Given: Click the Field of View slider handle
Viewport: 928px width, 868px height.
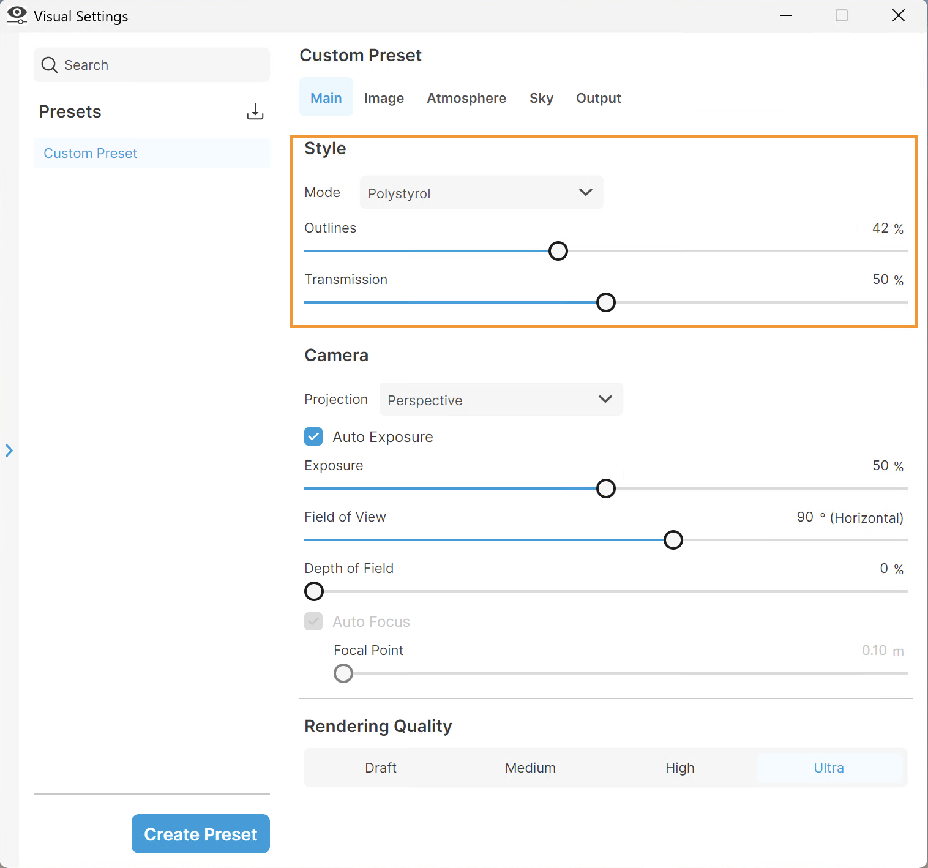Looking at the screenshot, I should click(673, 540).
